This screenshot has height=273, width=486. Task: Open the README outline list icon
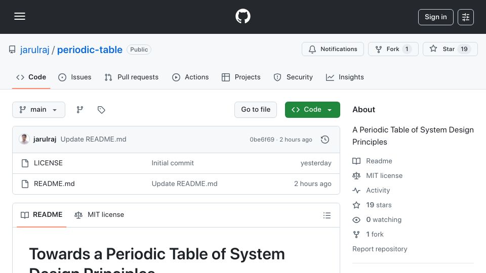coord(327,215)
